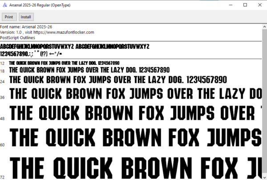267x180 pixels.
Task: Click the scrollbar down arrow
Action: (264, 177)
